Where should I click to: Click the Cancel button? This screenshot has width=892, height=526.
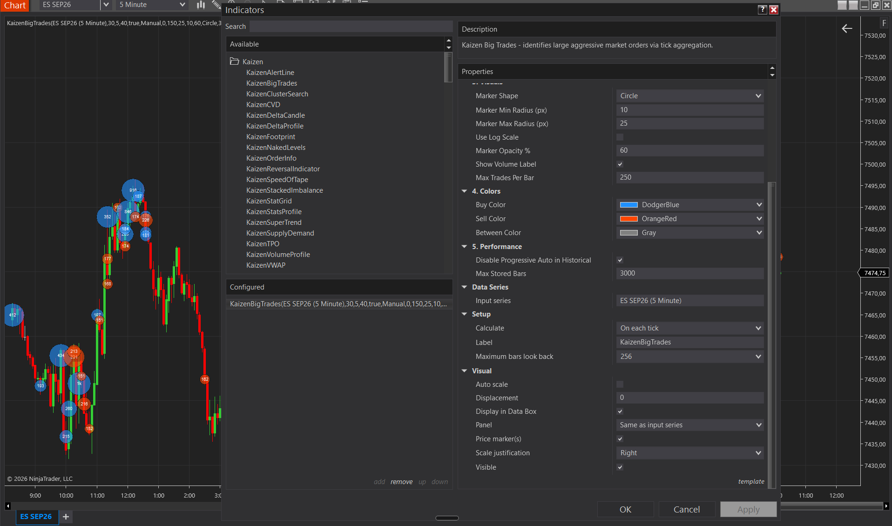(687, 509)
